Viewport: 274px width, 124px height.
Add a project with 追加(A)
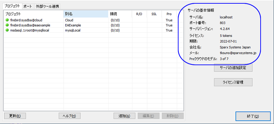pos(124,116)
